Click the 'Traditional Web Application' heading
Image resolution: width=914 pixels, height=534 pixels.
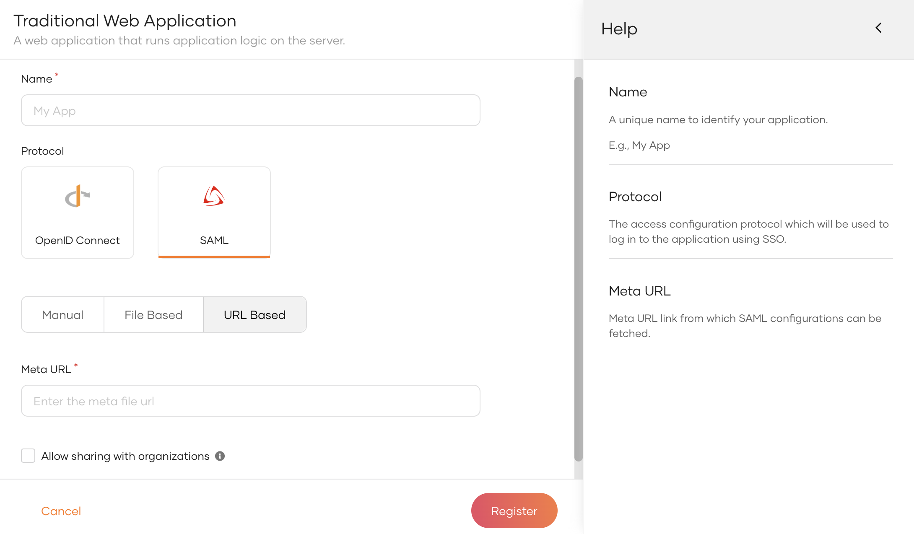(x=125, y=21)
